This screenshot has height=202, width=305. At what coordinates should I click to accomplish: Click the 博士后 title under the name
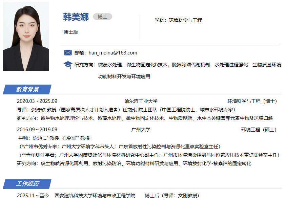(71, 32)
